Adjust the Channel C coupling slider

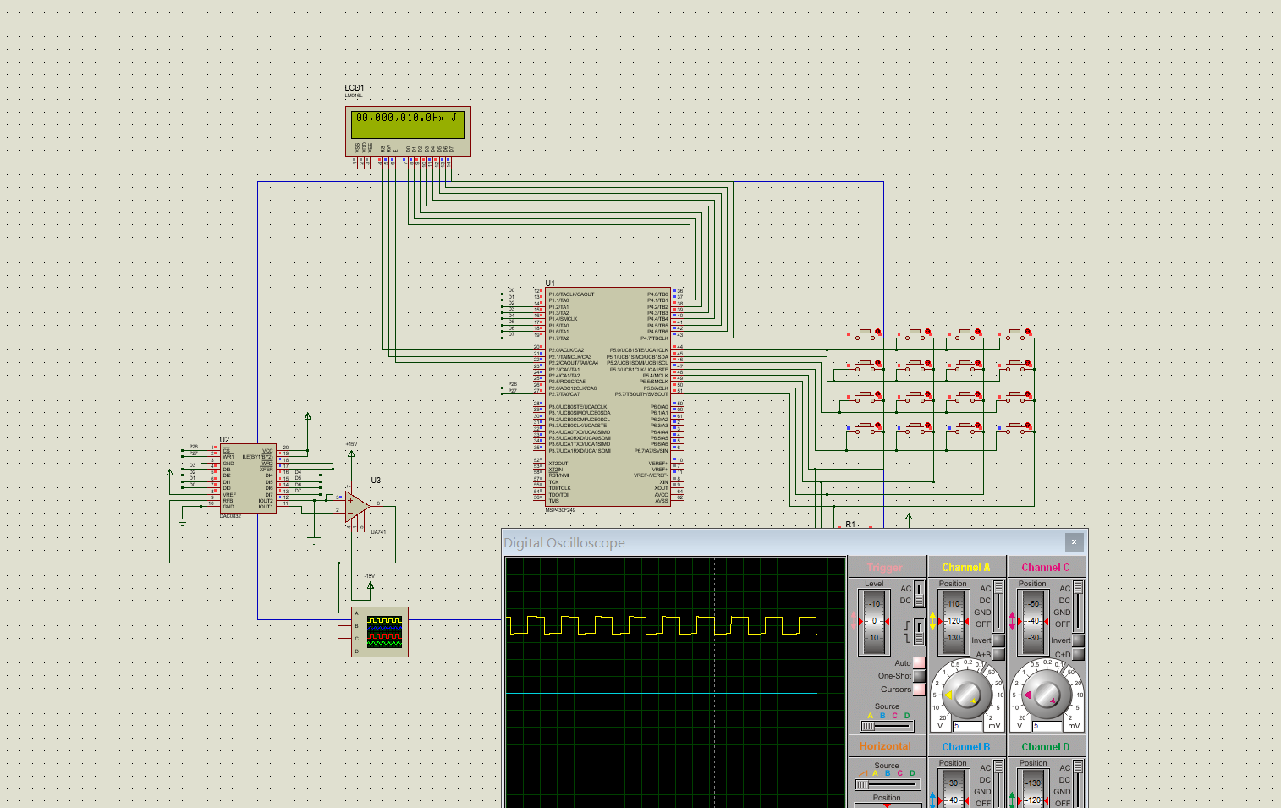point(1078,606)
